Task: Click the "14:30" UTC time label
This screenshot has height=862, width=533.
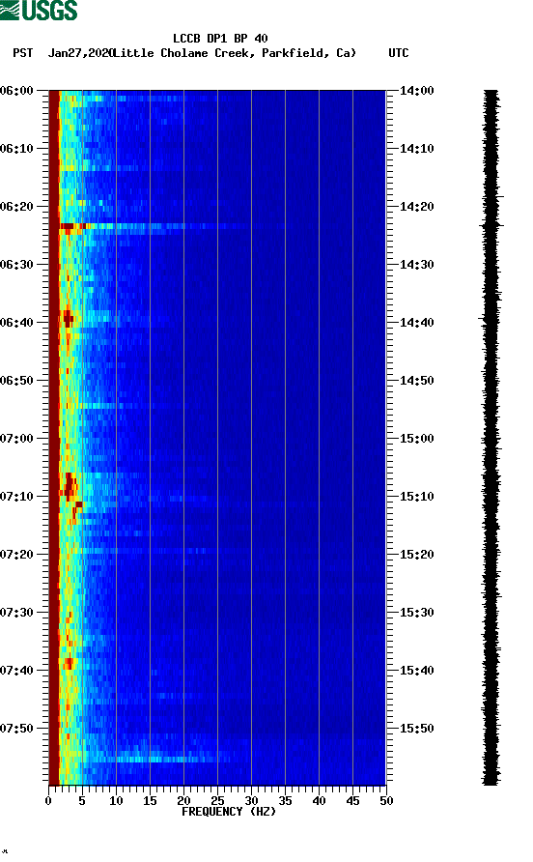Action: click(x=416, y=265)
